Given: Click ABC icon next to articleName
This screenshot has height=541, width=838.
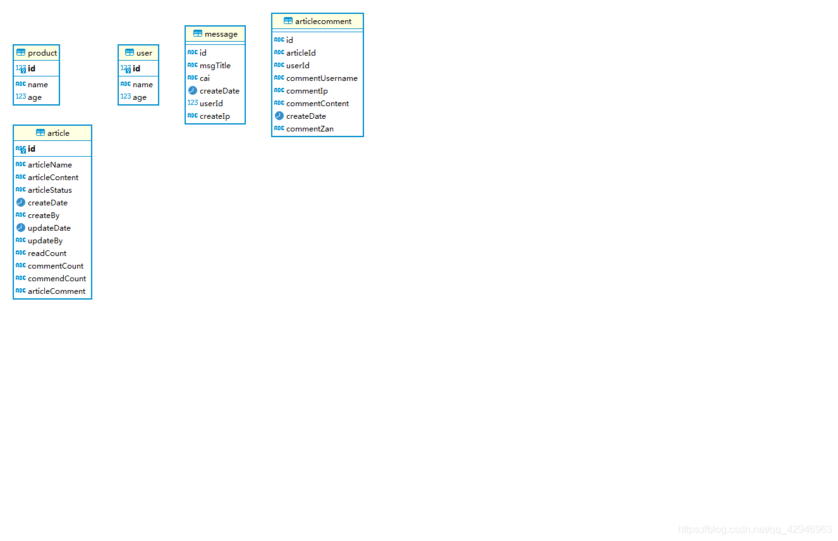Looking at the screenshot, I should point(21,164).
